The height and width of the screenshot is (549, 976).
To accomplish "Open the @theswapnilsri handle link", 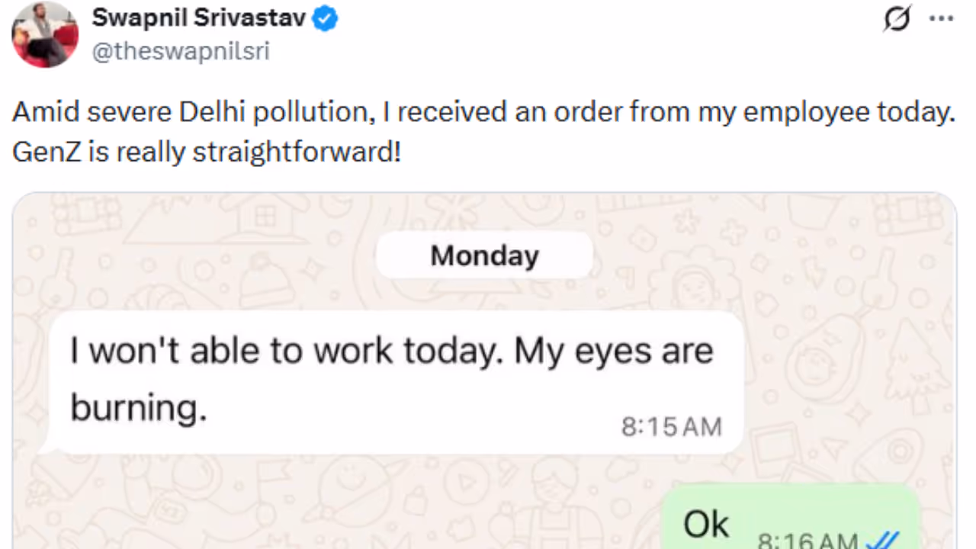I will (181, 52).
